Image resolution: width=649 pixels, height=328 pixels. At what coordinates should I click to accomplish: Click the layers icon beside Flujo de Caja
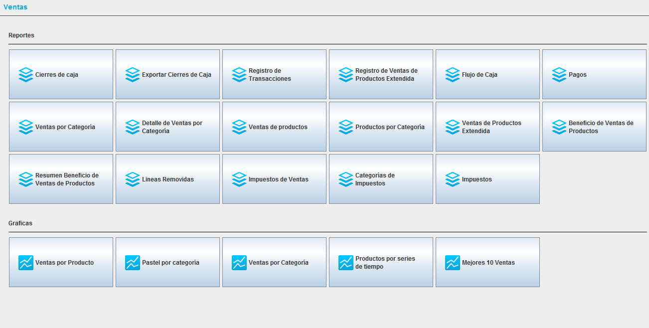tap(452, 75)
